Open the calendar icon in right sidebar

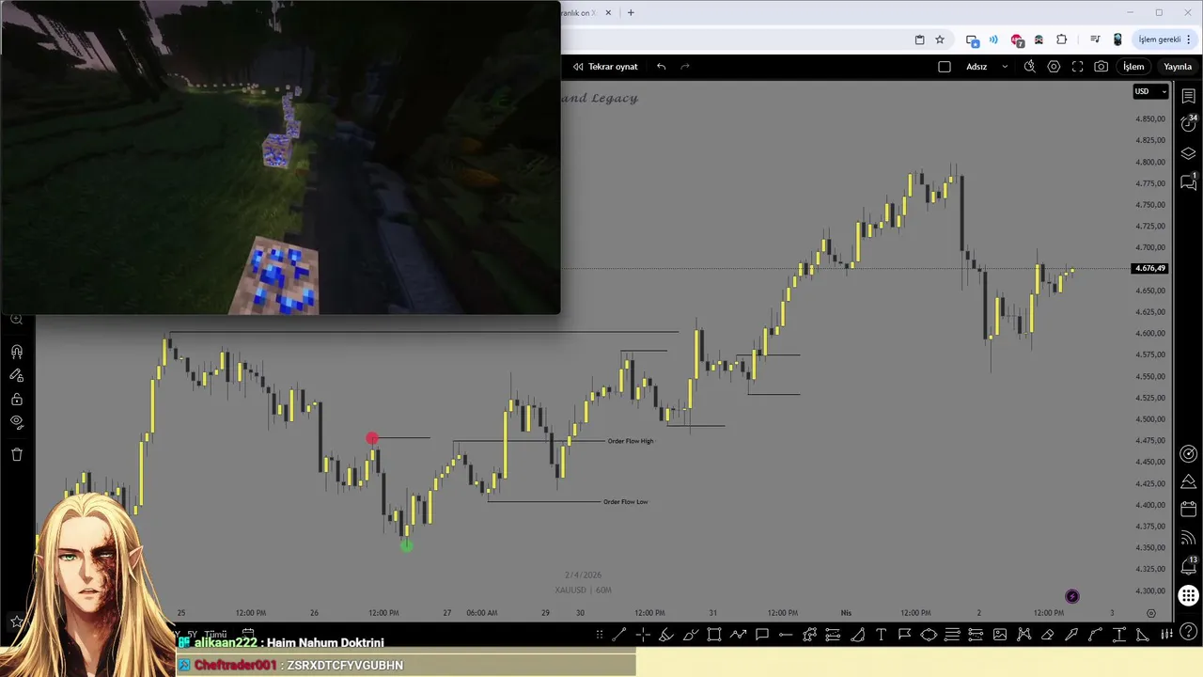tap(1188, 509)
